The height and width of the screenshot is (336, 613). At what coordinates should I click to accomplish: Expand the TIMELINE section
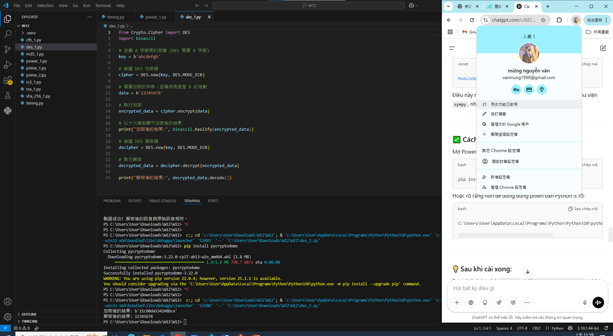click(29, 321)
